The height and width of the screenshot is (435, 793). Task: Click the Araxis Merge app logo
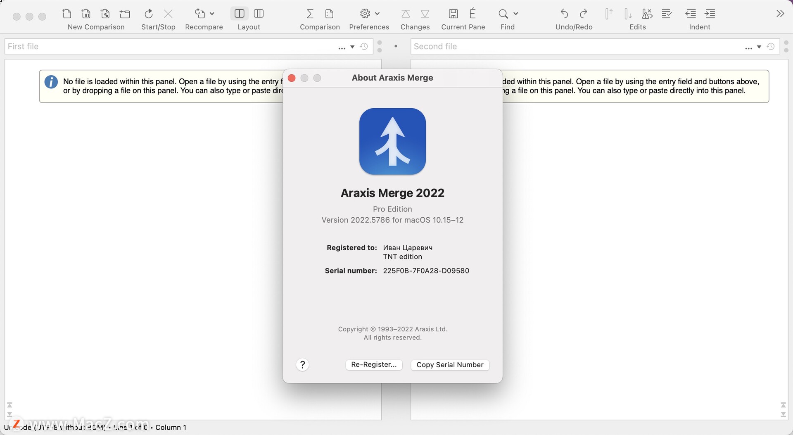[x=392, y=141]
